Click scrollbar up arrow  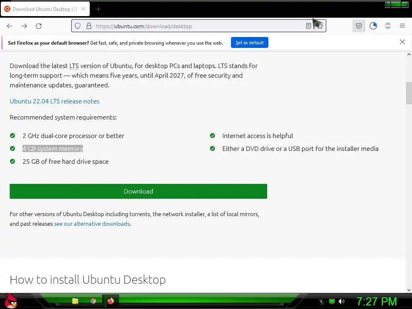[x=409, y=55]
